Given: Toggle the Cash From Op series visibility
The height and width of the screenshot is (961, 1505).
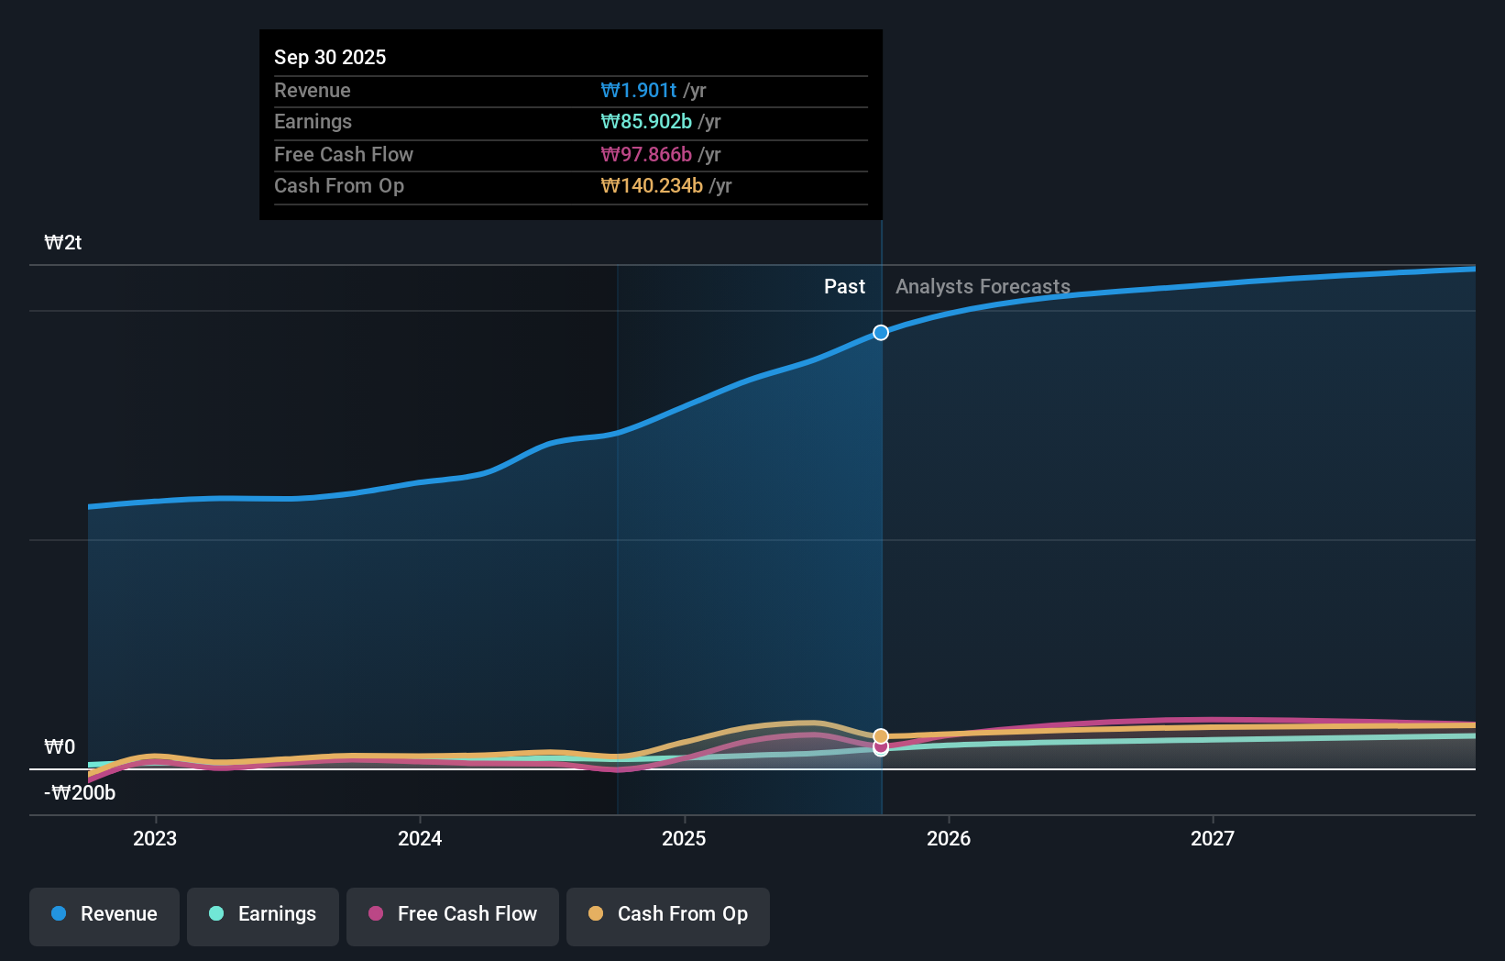Looking at the screenshot, I should click(x=667, y=914).
